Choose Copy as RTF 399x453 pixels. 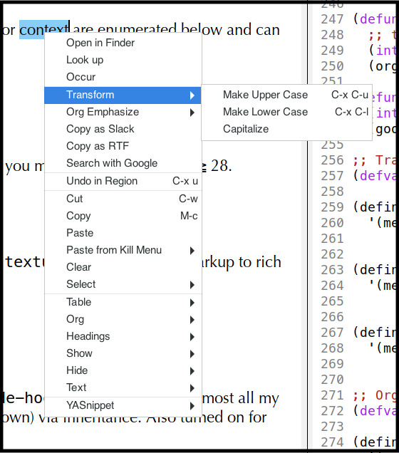coord(123,146)
